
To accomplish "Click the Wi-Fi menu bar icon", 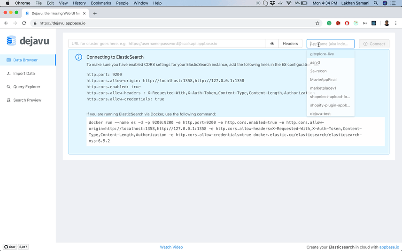I will click(289, 3).
